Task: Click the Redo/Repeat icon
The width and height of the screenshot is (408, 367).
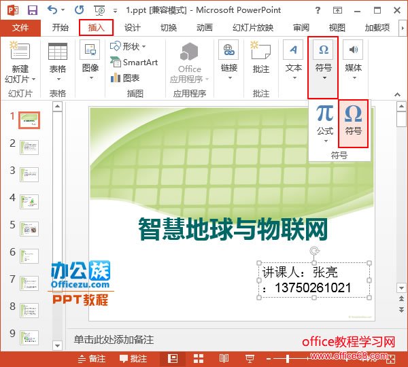Action: point(79,10)
